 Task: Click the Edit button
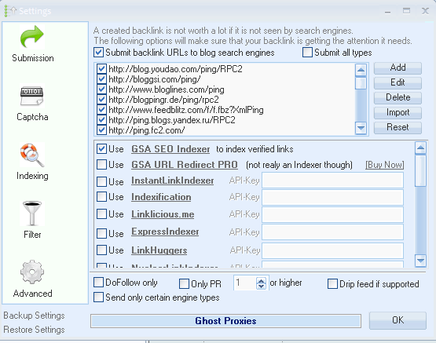point(398,82)
